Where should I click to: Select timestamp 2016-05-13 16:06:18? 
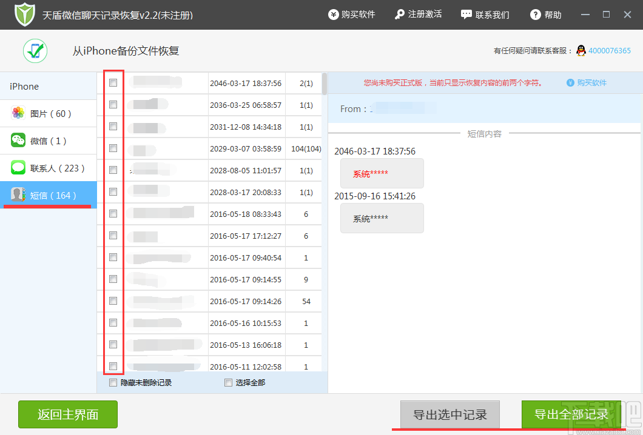246,345
